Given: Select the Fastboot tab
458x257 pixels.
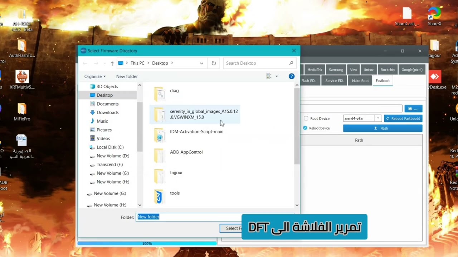Looking at the screenshot, I should click(x=383, y=81).
